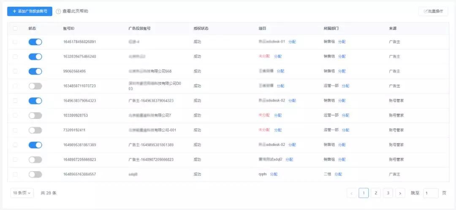Click the 账号ID column header
The height and width of the screenshot is (210, 456).
[69, 29]
